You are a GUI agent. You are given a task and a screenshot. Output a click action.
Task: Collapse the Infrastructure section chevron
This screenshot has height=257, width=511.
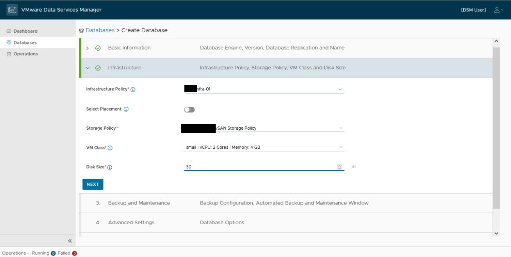(88, 68)
